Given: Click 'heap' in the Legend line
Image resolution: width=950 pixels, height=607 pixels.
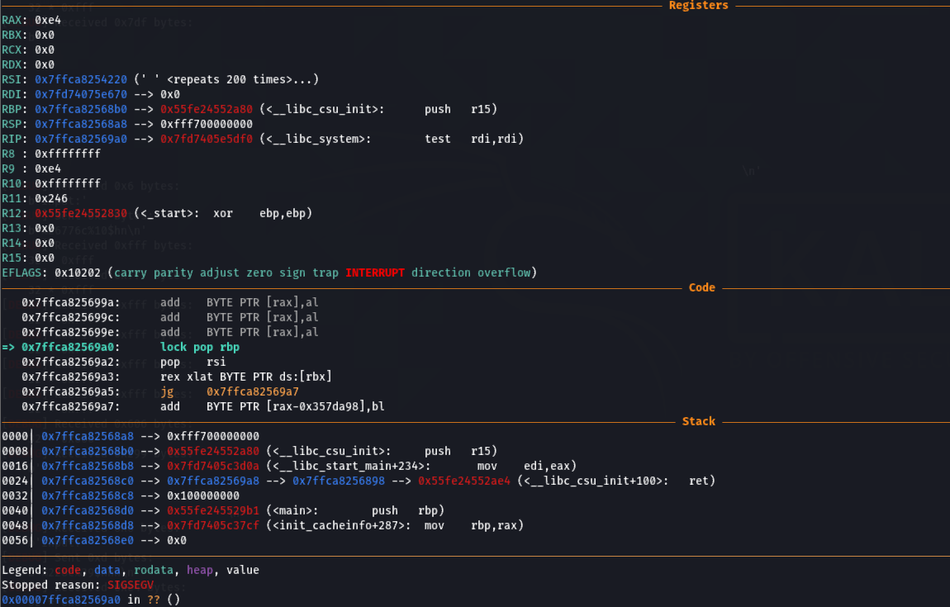Looking at the screenshot, I should coord(200,570).
